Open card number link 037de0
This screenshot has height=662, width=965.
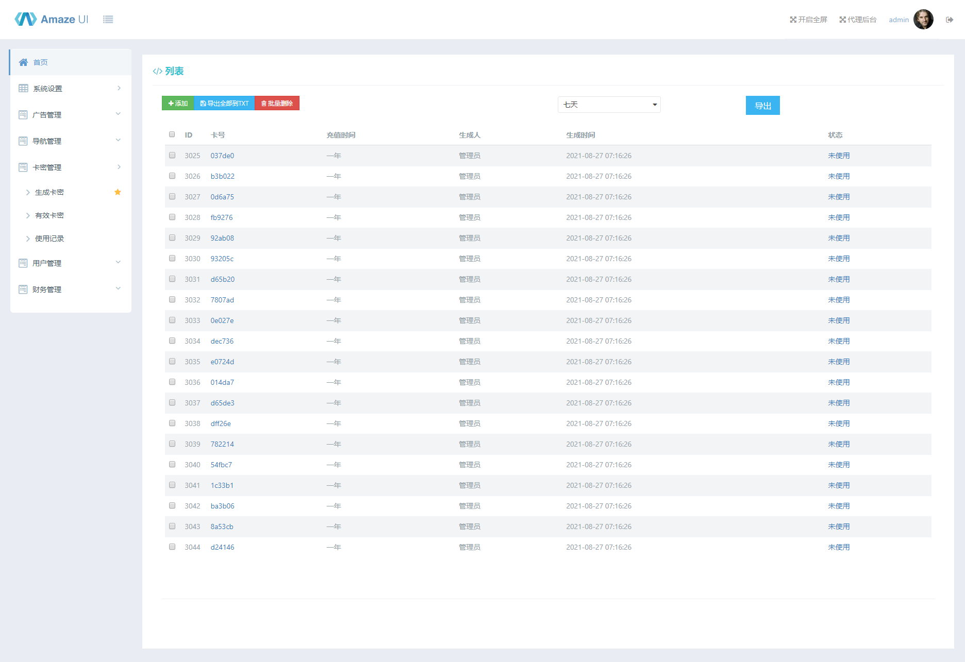coord(222,156)
